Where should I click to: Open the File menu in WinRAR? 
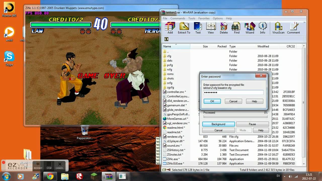pos(165,18)
